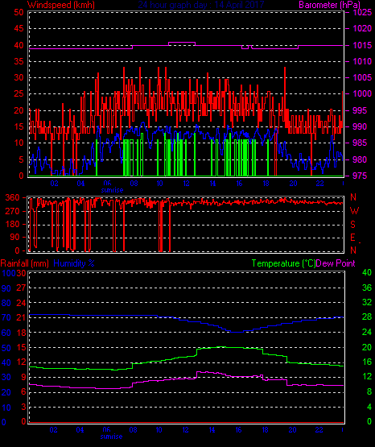The image size is (375, 447).
Task: Click the sunrise marker under bottom chart
Action: tap(111, 437)
